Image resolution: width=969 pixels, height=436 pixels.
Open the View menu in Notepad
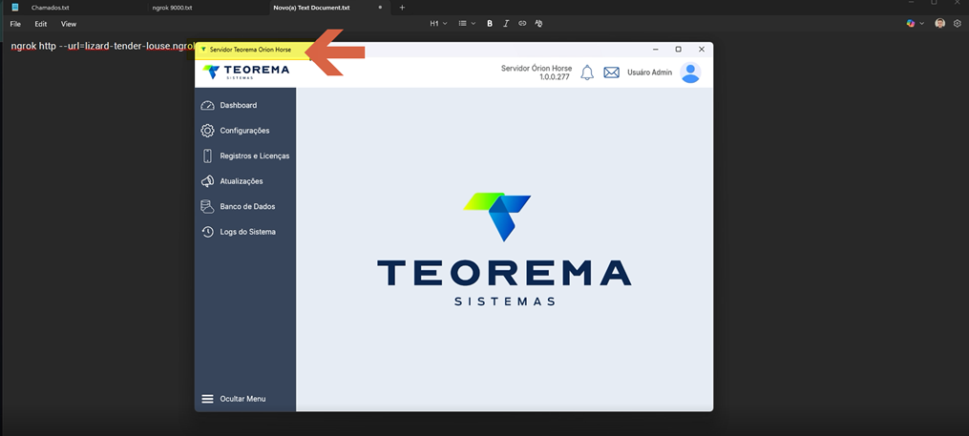(69, 24)
